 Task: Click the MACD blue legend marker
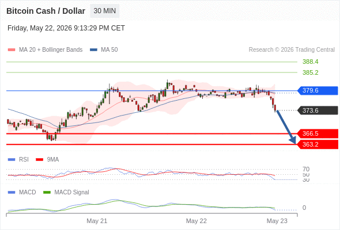[12, 193]
